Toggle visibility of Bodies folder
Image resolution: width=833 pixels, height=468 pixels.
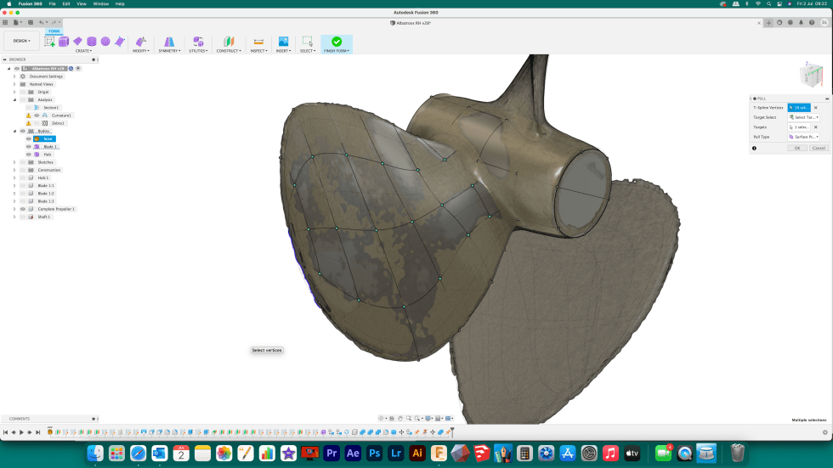pos(23,131)
